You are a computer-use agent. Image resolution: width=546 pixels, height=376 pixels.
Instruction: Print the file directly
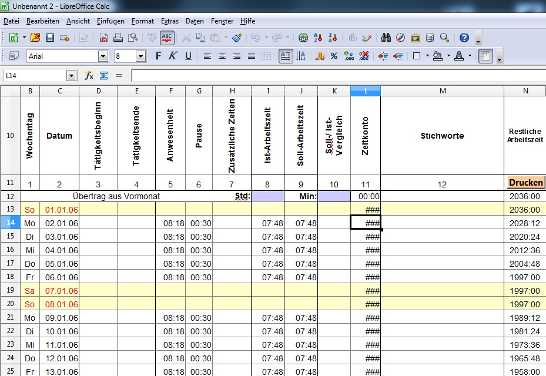pyautogui.click(x=118, y=38)
